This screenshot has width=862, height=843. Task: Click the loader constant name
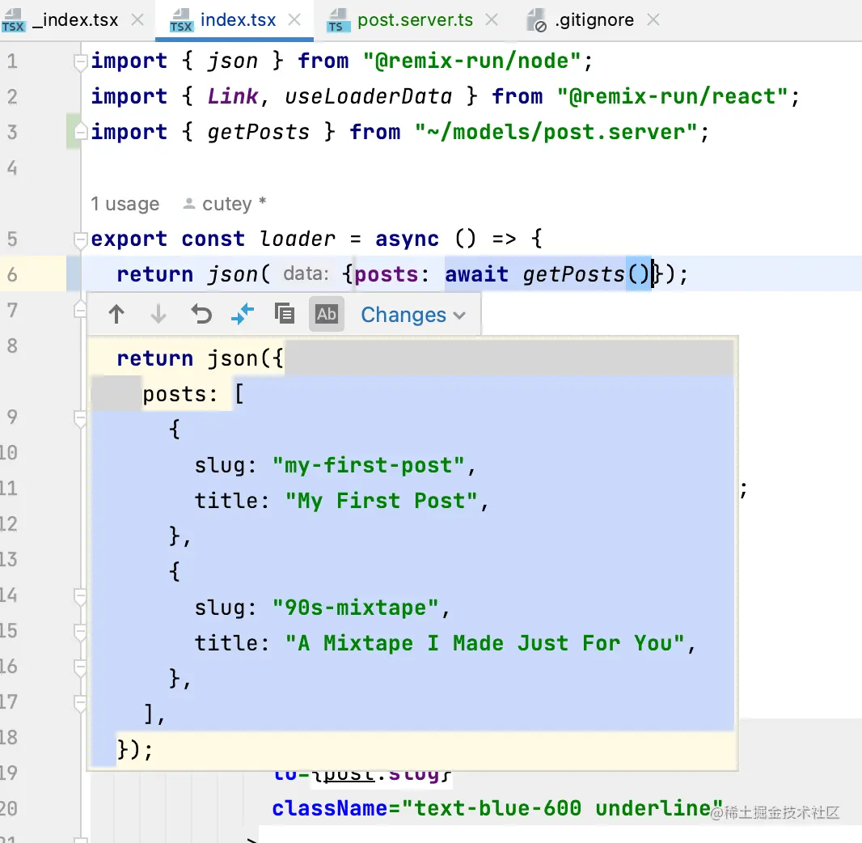[297, 239]
